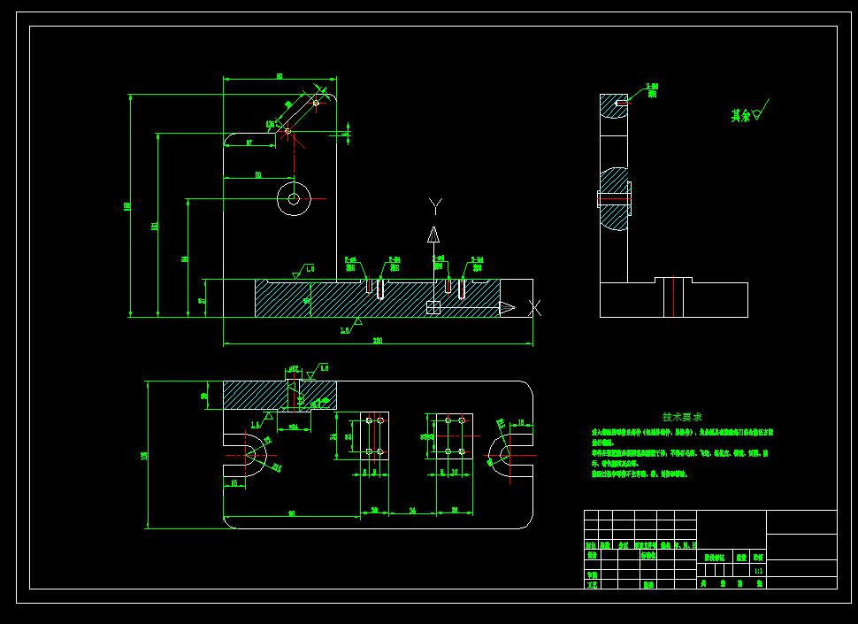Screen dimensions: 858x624
Task: Select the circular bore in the front view
Action: pyautogui.click(x=294, y=198)
